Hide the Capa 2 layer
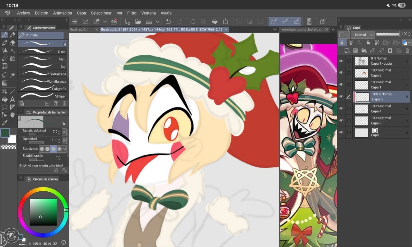The height and width of the screenshot is (247, 412). coord(341,73)
